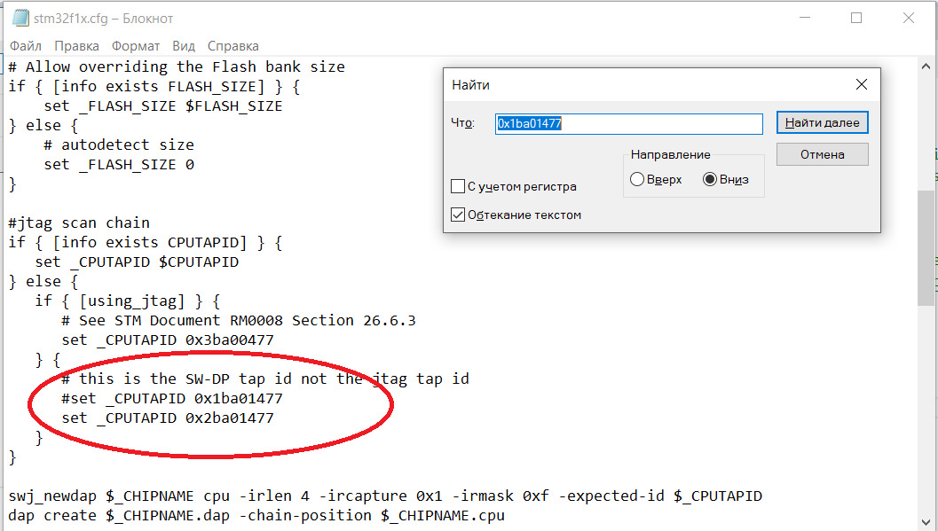Click the Что search input field
This screenshot has width=938, height=531.
[628, 123]
